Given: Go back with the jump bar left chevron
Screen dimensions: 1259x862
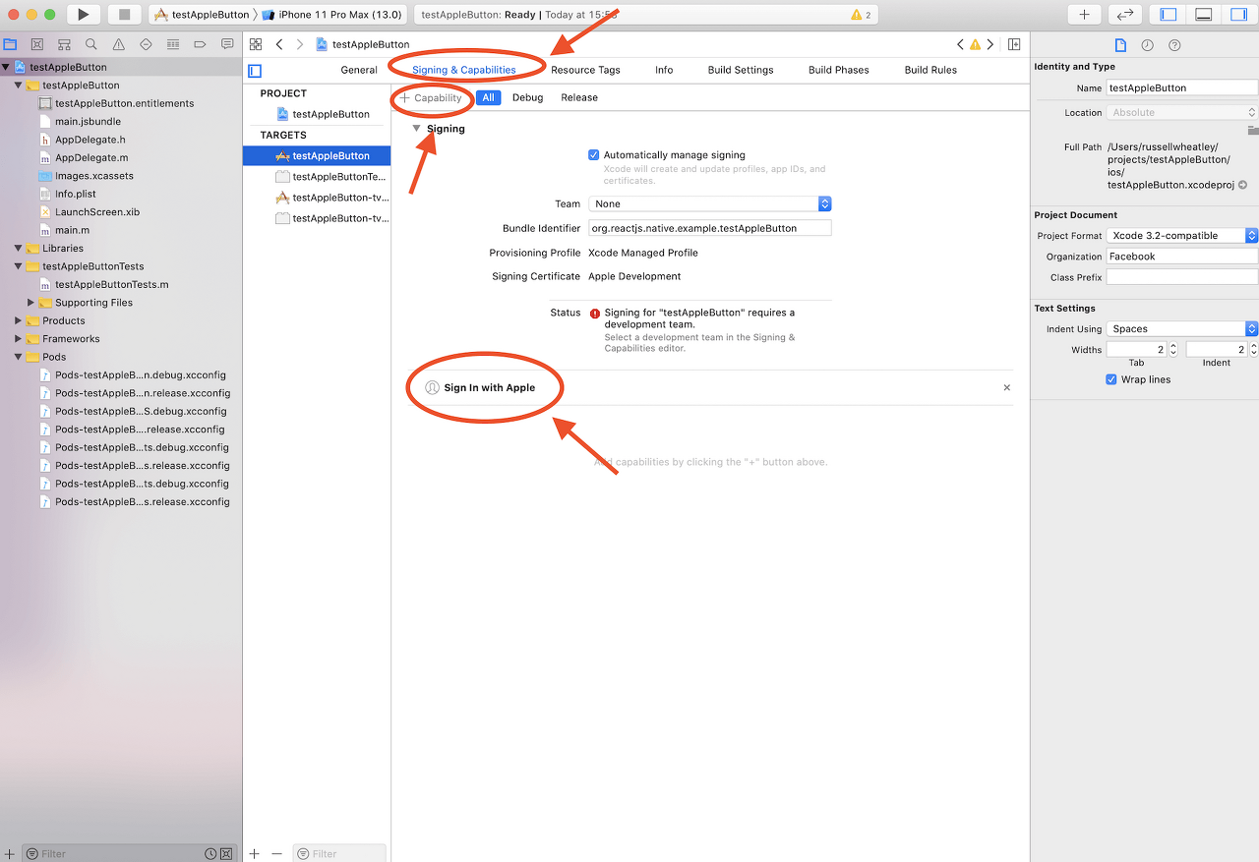Looking at the screenshot, I should coord(279,44).
